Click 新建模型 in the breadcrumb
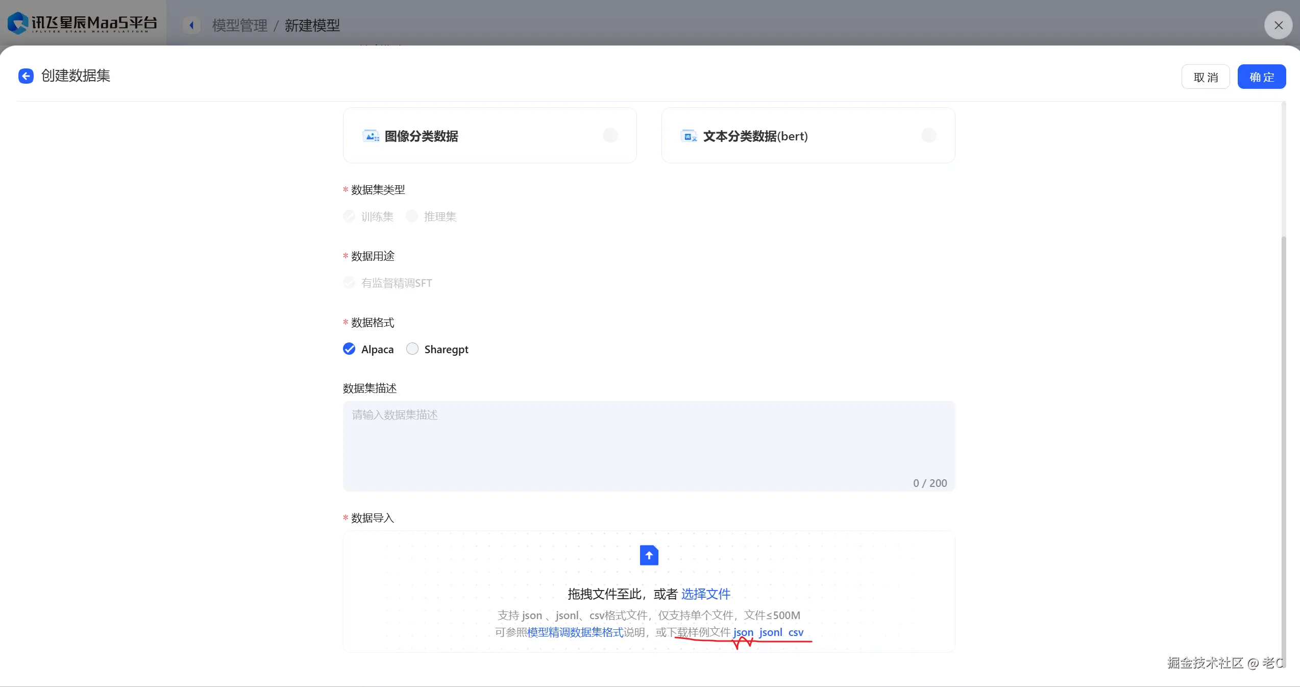 point(312,25)
